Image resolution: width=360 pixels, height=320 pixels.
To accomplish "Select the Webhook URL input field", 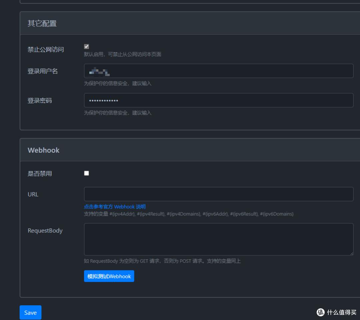I will click(218, 194).
